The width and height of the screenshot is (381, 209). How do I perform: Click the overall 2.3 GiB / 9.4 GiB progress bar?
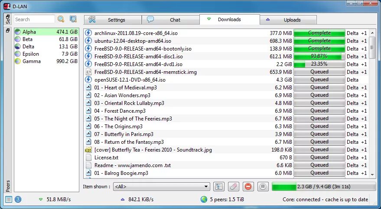pos(324,187)
